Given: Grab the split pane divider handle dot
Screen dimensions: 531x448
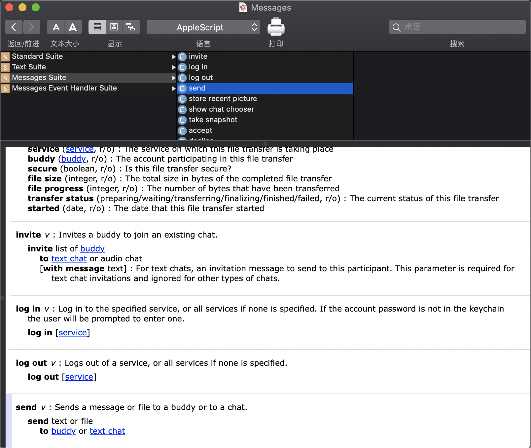Looking at the screenshot, I should (265, 143).
